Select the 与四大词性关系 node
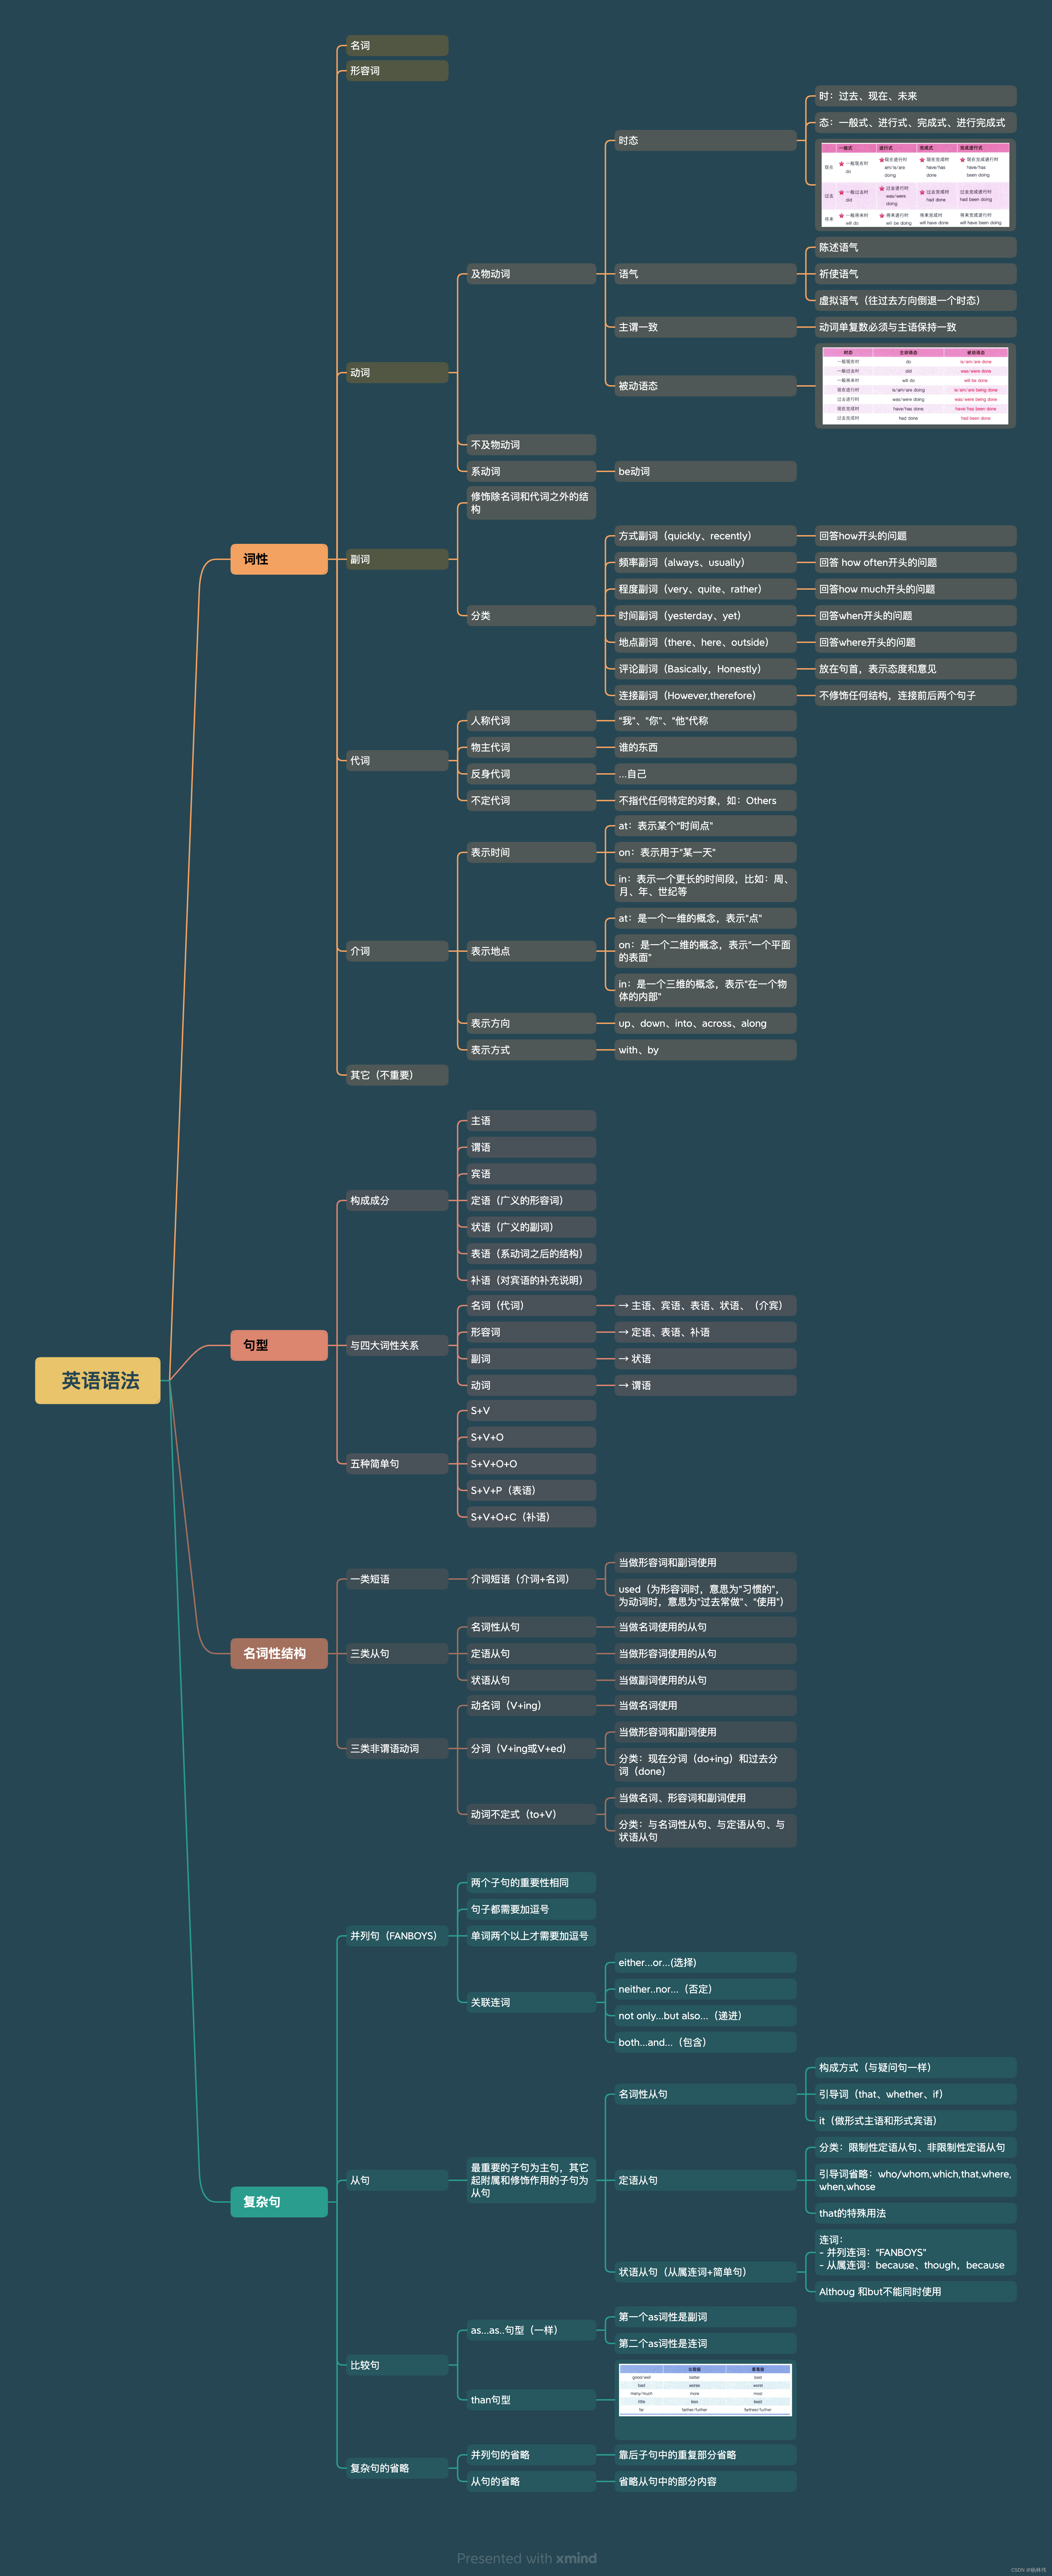 tap(397, 1345)
